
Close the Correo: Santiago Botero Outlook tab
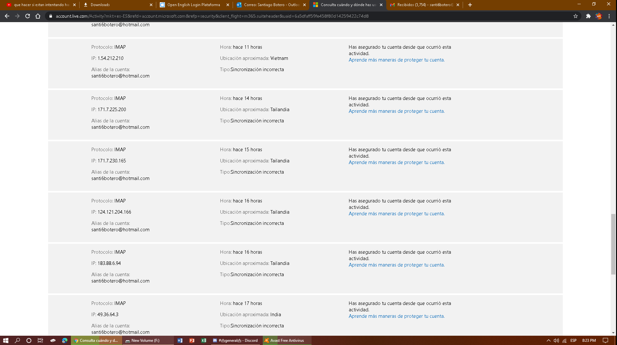click(304, 5)
